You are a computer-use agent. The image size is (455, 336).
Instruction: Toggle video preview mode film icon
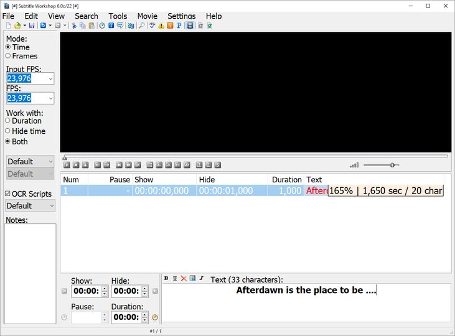[x=190, y=26]
